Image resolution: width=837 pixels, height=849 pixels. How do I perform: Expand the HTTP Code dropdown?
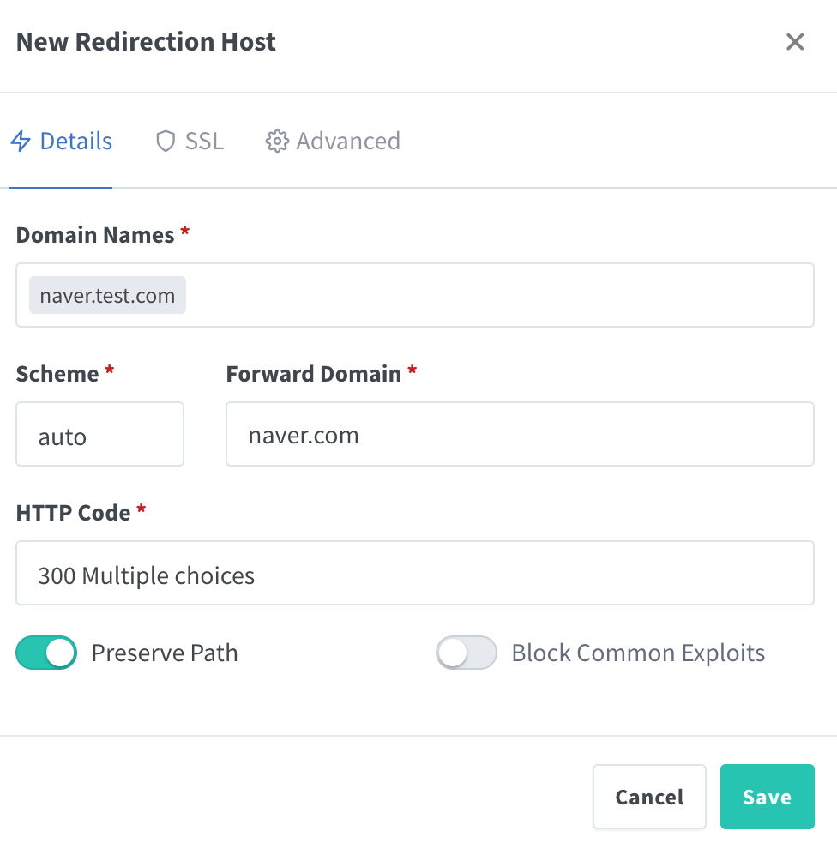414,574
